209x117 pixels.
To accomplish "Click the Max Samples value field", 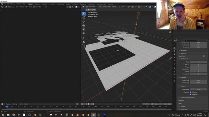I will point(199,43).
